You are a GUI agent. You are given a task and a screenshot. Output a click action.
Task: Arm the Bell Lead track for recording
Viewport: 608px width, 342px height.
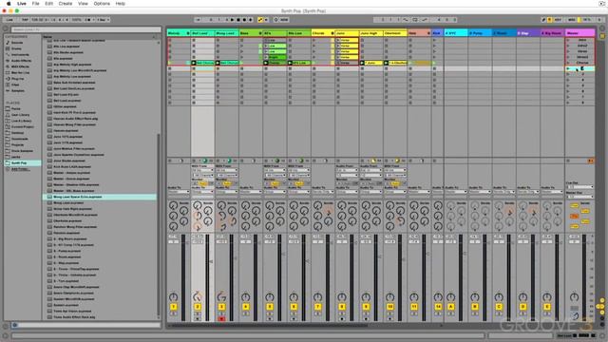pyautogui.click(x=198, y=319)
